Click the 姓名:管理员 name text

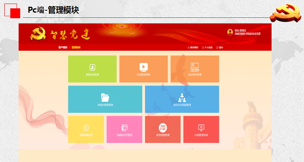[240, 30]
